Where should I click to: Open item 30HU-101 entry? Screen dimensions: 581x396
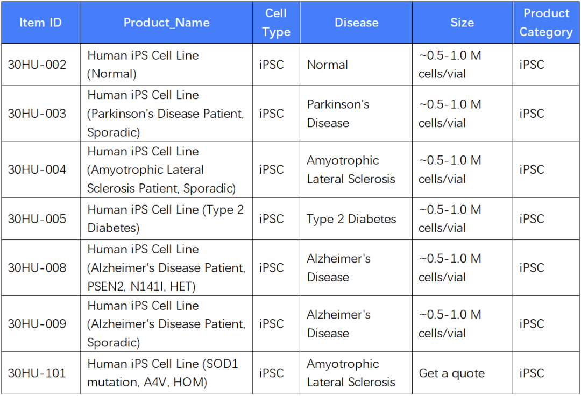37,373
